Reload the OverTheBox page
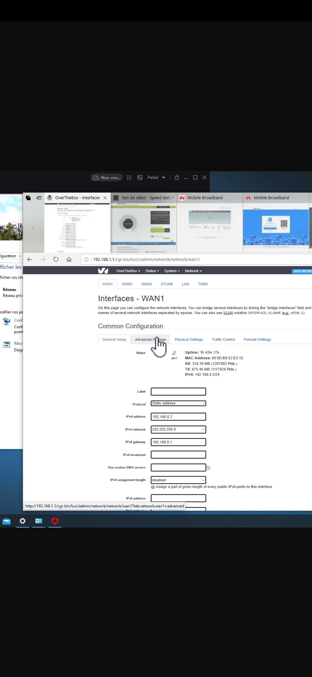Image resolution: width=312 pixels, height=677 pixels. click(56, 260)
